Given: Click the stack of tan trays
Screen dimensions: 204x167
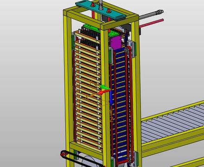Looking at the screenshot, I should [x=88, y=91].
